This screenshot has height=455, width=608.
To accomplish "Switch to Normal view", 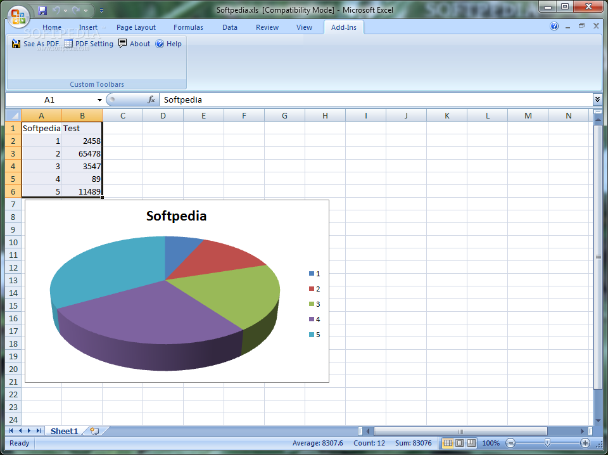I will tap(448, 443).
